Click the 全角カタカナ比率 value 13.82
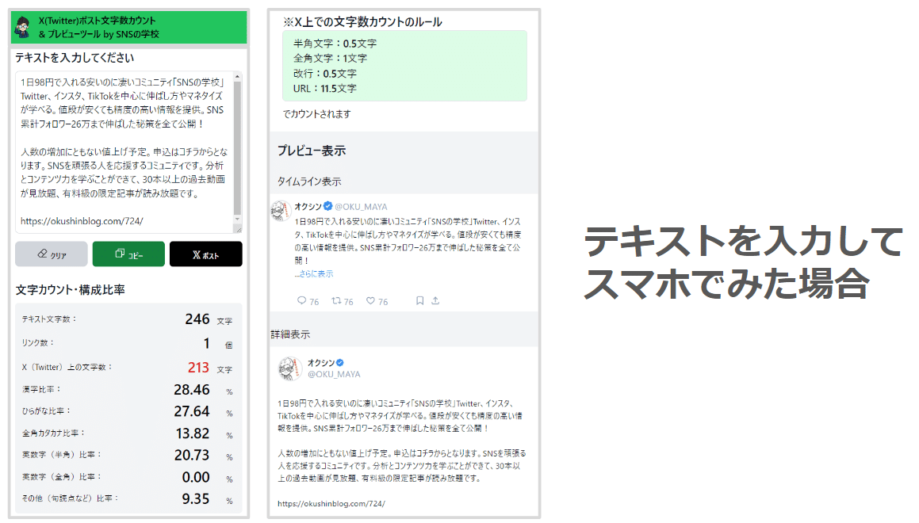Screen dimensions: 919x523 pyautogui.click(x=192, y=433)
